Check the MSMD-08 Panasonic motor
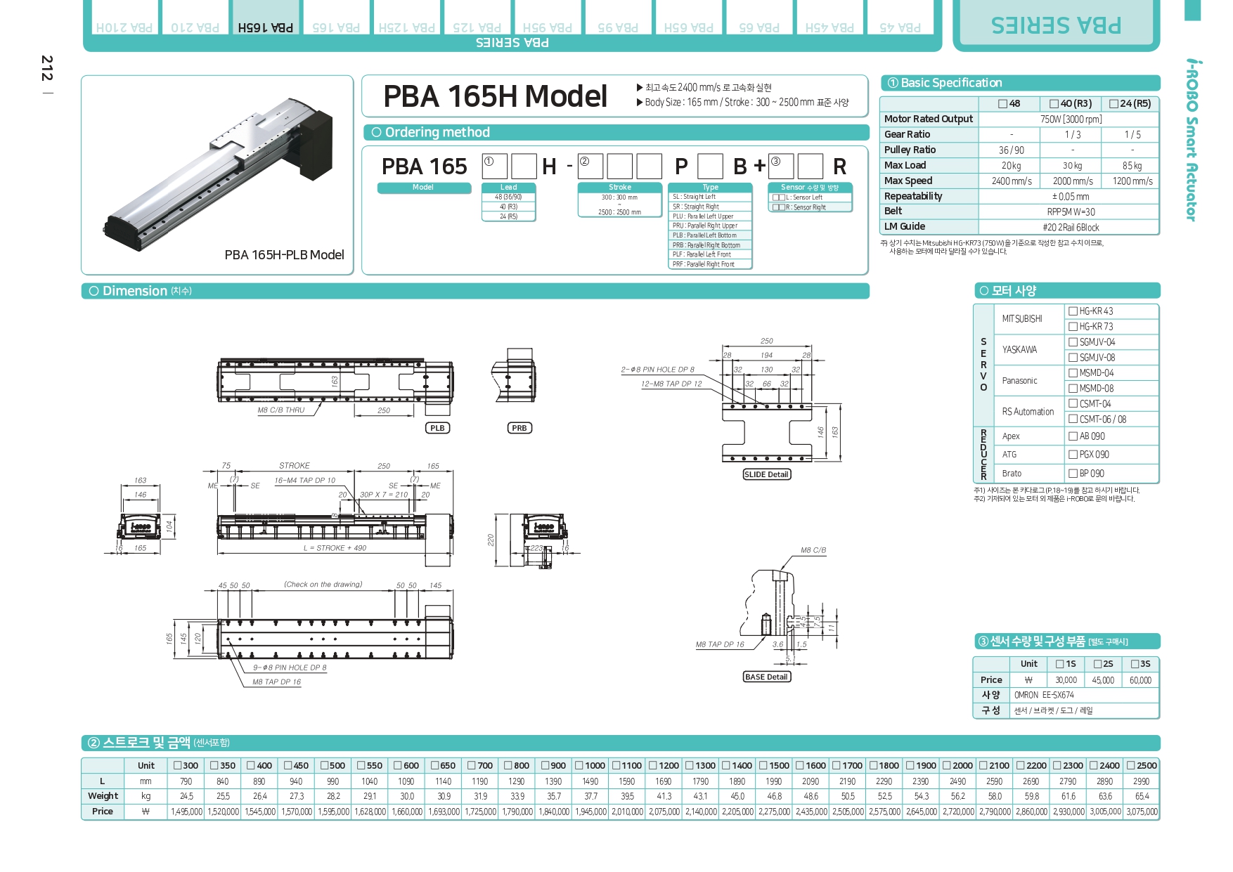Screen dimensions: 1233x872 (1073, 389)
